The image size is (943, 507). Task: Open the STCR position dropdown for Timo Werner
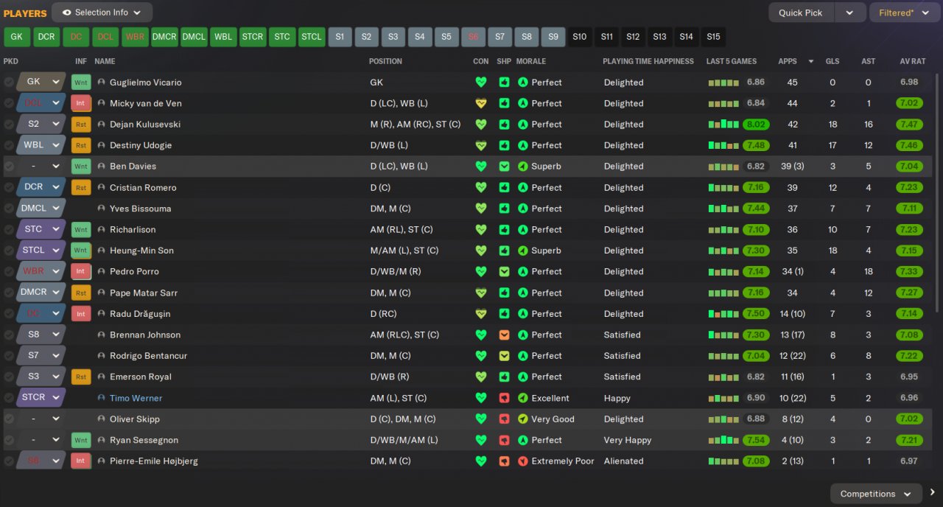[41, 397]
